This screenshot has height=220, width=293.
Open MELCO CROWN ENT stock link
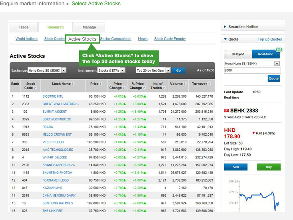point(57,134)
